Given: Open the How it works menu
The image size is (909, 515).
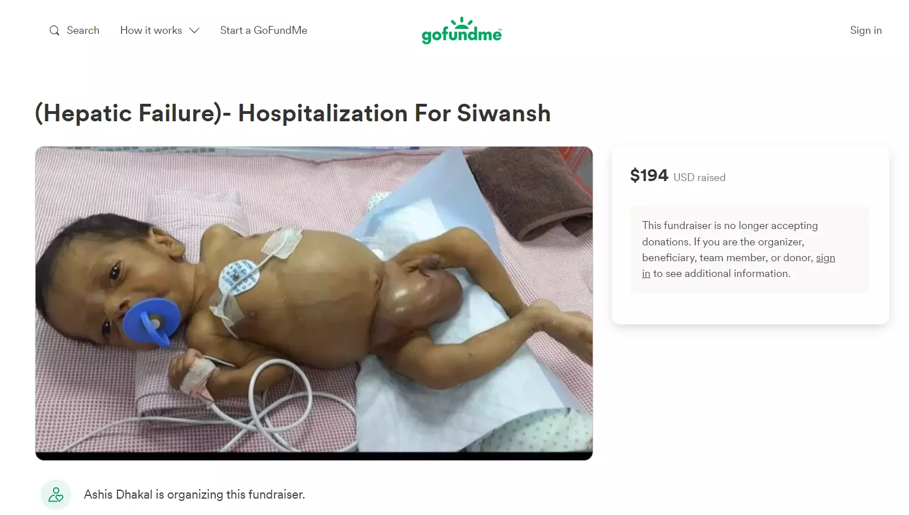Looking at the screenshot, I should point(159,30).
